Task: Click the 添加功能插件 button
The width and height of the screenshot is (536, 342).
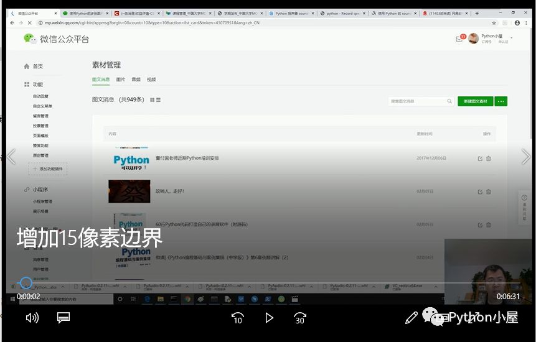Action: point(48,169)
